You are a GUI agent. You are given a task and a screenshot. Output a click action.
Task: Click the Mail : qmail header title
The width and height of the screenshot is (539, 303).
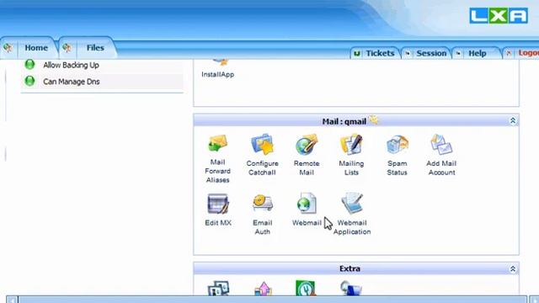coord(344,121)
